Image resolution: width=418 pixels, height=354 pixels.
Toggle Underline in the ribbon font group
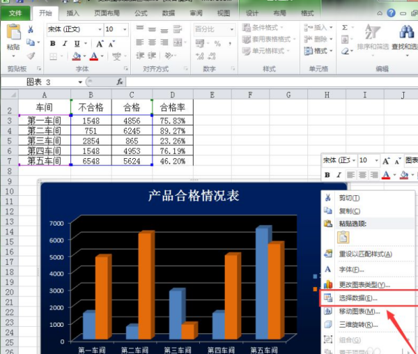point(77,43)
